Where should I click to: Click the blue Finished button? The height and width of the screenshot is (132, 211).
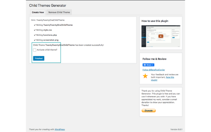pyautogui.click(x=39, y=58)
